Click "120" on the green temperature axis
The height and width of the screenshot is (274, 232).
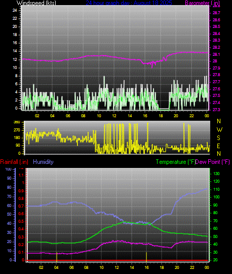click(x=216, y=181)
